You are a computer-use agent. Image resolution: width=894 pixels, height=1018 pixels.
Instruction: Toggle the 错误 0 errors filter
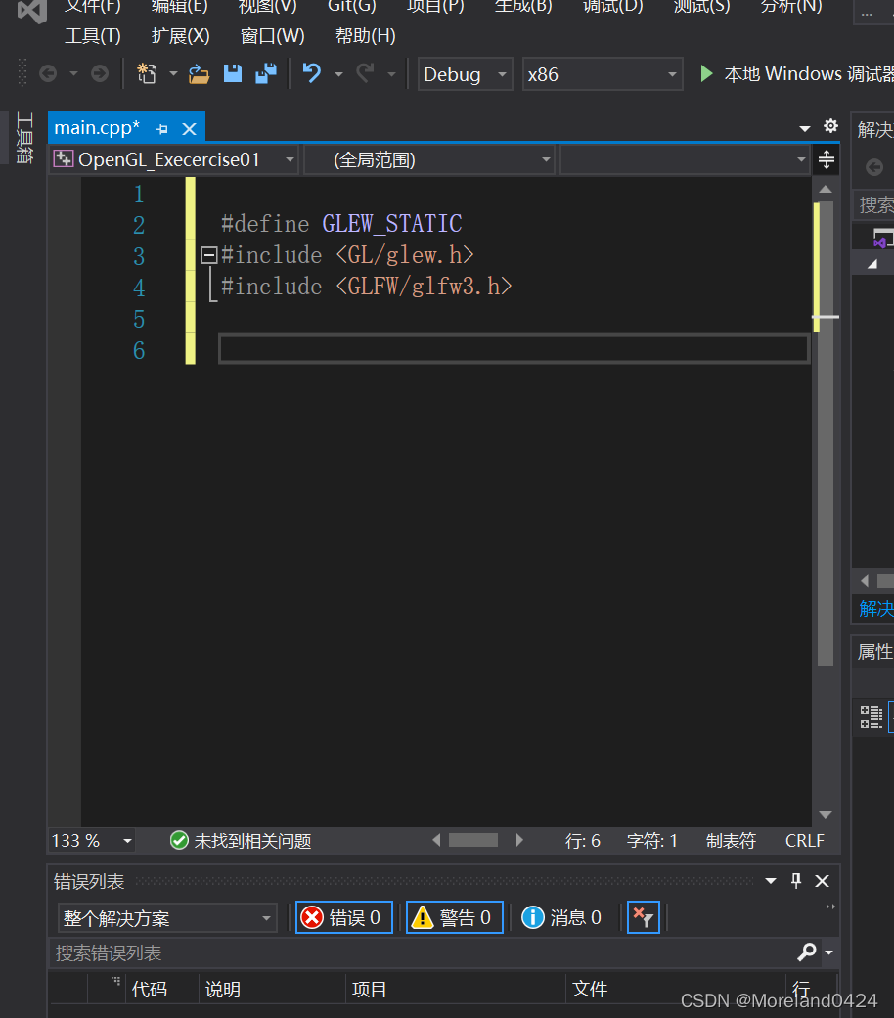coord(344,917)
